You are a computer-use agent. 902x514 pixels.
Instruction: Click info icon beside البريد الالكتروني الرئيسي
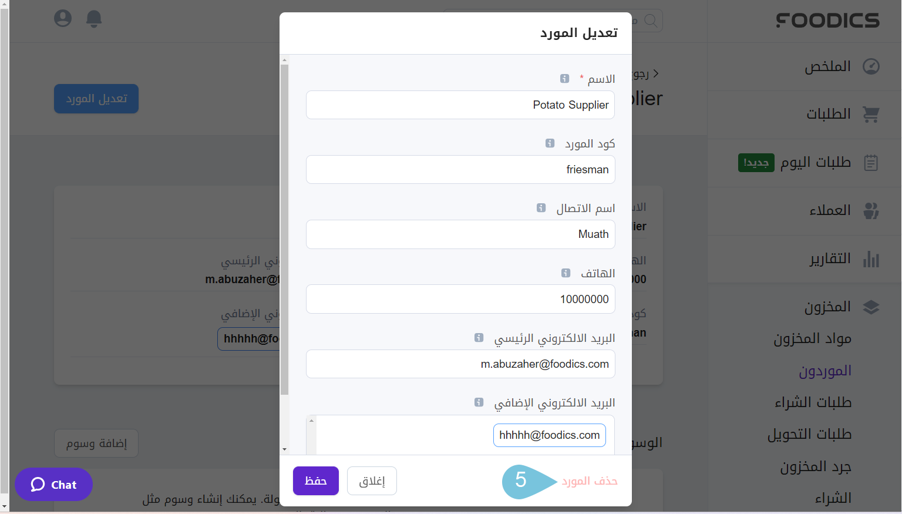pos(479,338)
